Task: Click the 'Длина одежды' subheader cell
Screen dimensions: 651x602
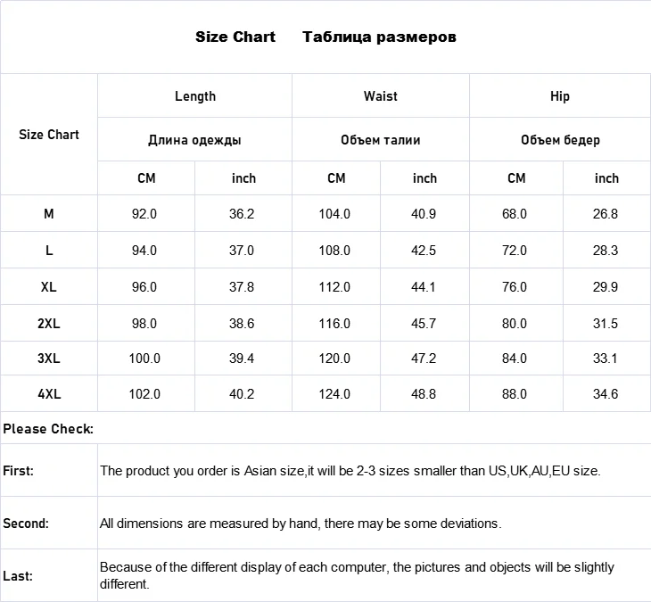Action: [x=194, y=140]
